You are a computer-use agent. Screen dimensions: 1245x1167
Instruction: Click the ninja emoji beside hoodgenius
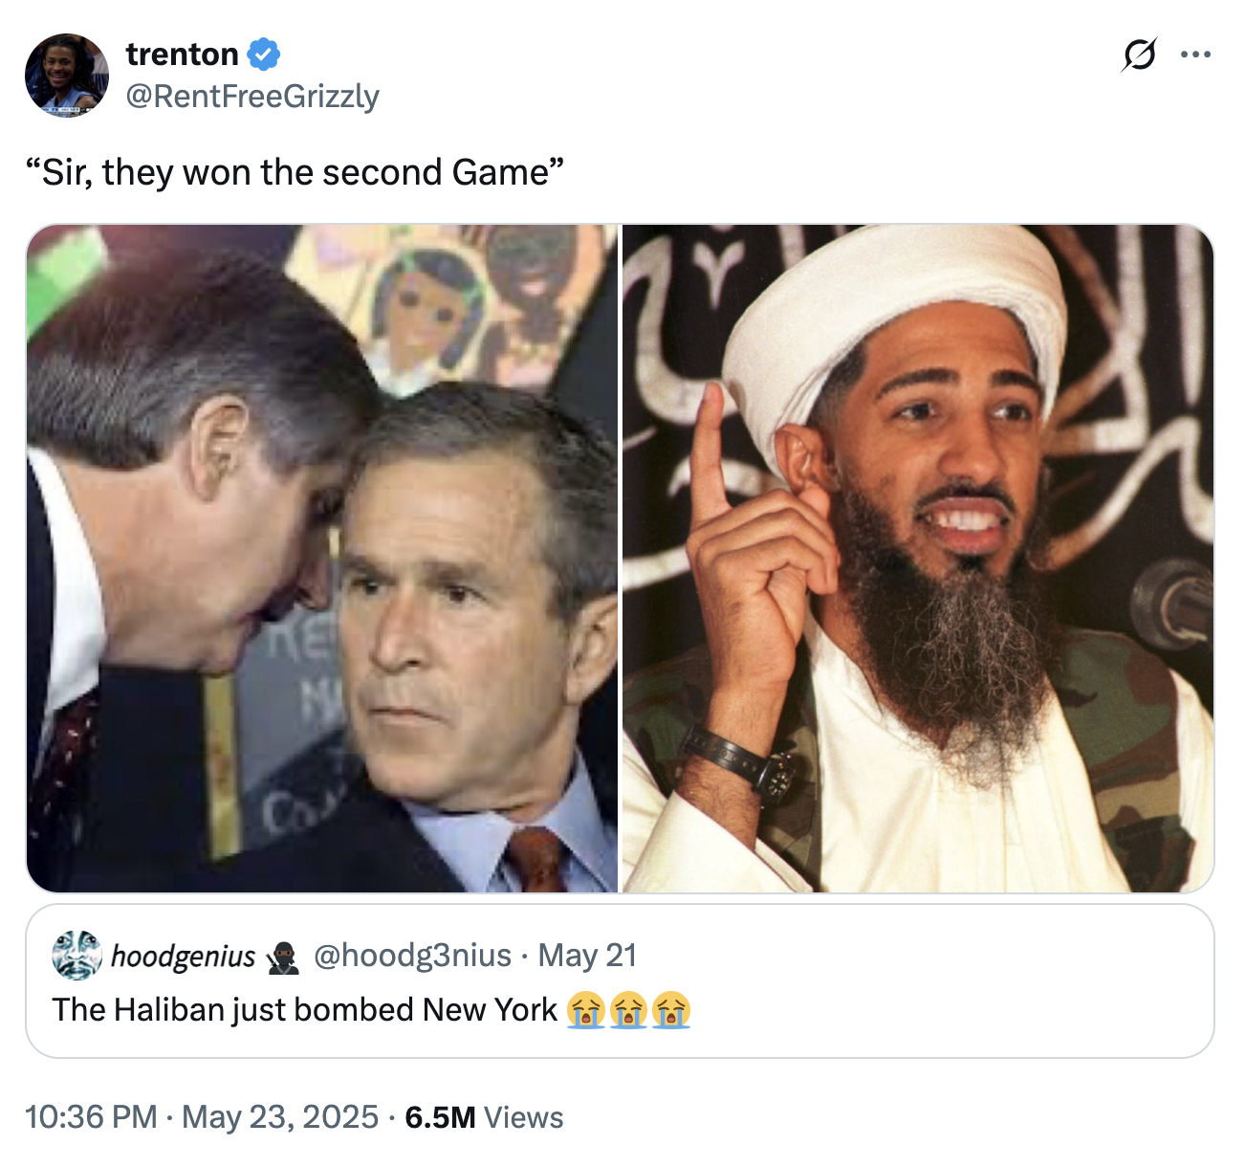coord(284,956)
